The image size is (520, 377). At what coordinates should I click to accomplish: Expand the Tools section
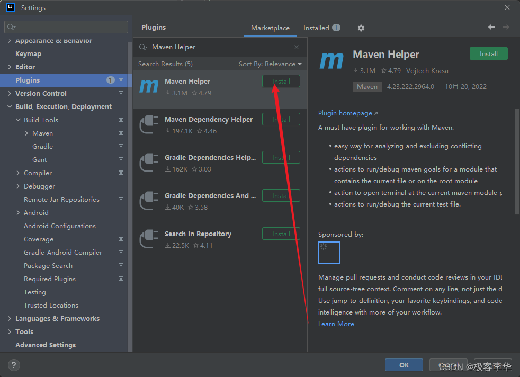tap(10, 332)
